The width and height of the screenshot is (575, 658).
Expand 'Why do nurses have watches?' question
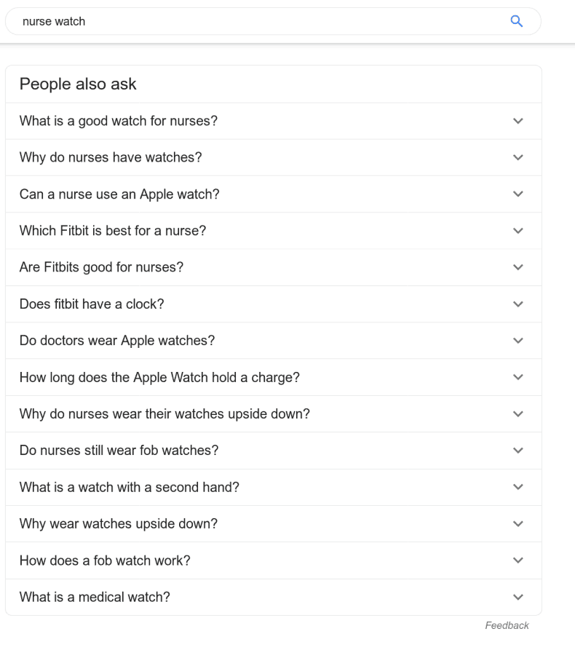(x=111, y=157)
